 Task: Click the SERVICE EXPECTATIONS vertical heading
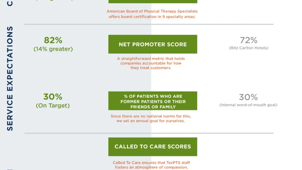(10, 79)
